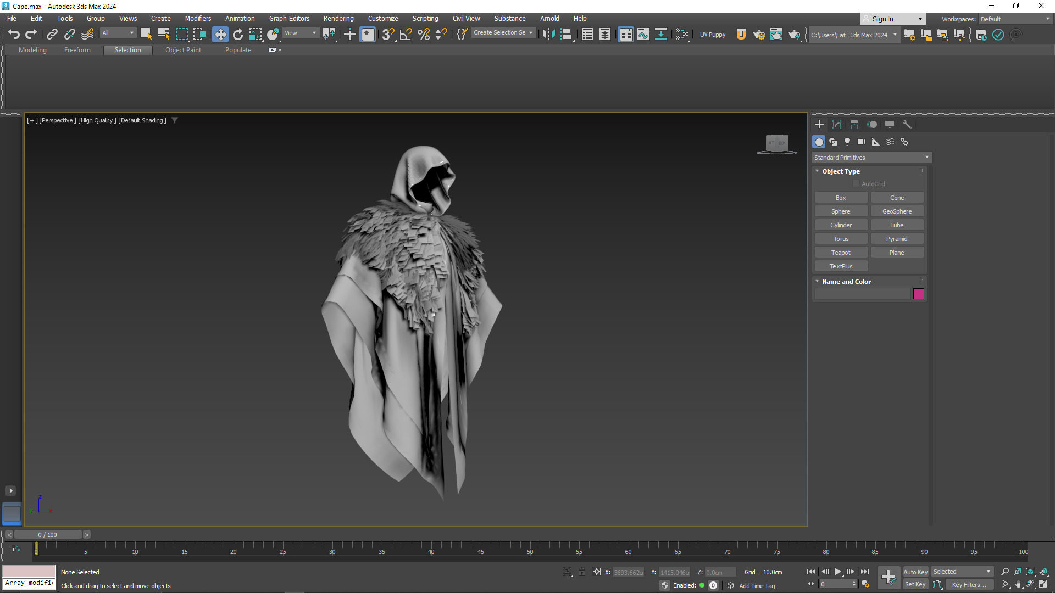The image size is (1055, 593).
Task: Toggle the selection lock icon
Action: (582, 572)
